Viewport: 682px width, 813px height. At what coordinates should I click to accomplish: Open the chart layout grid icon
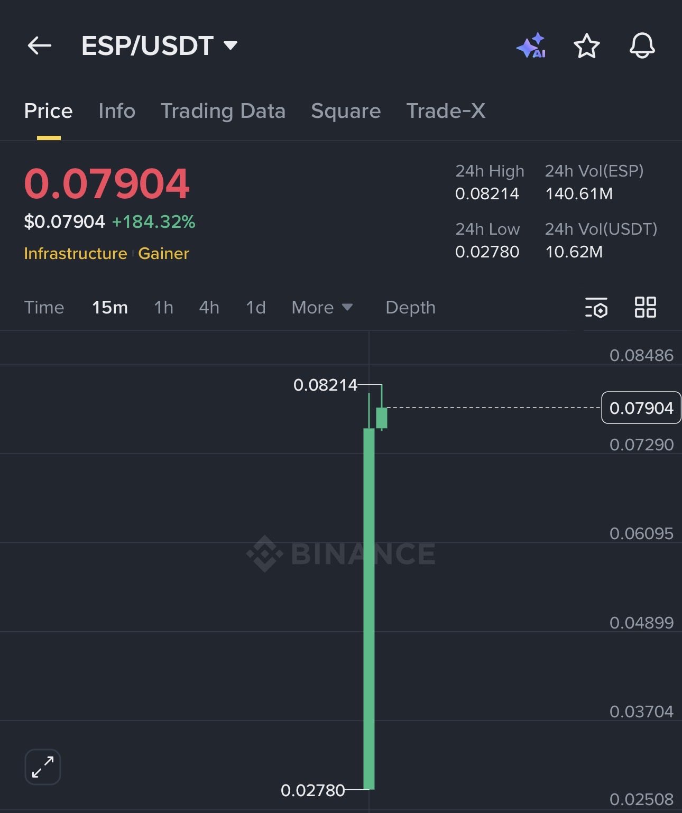coord(645,307)
